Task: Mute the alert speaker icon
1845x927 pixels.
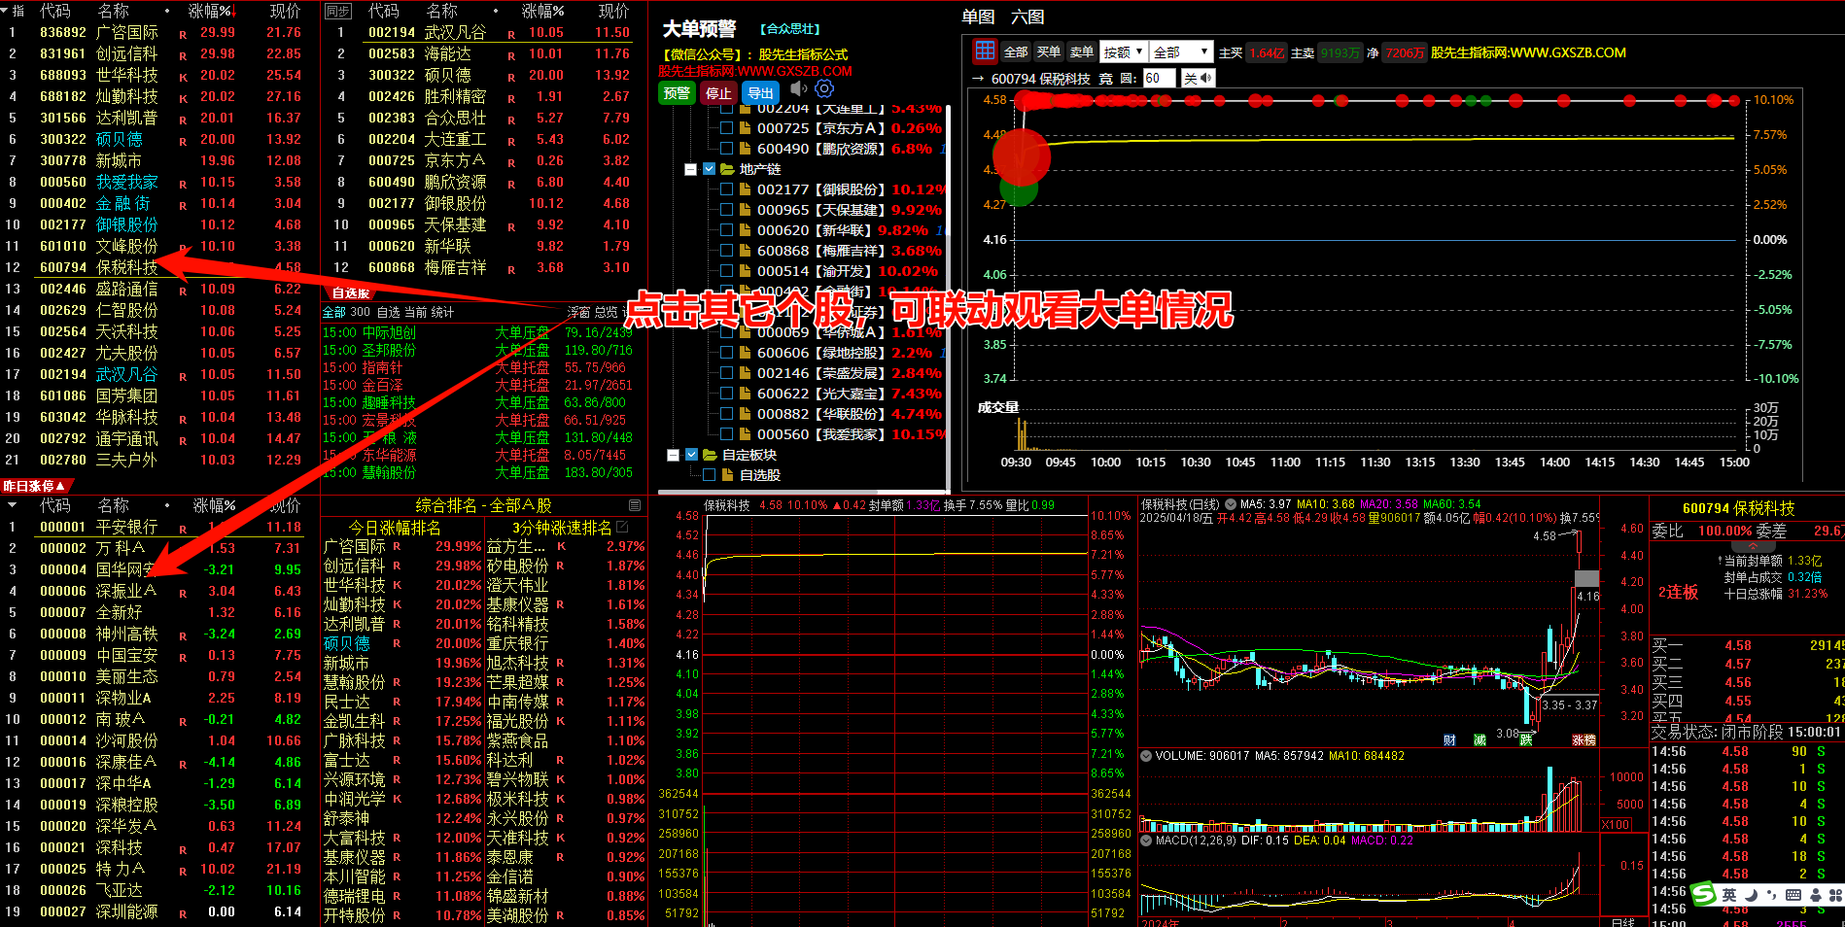Action: click(799, 90)
